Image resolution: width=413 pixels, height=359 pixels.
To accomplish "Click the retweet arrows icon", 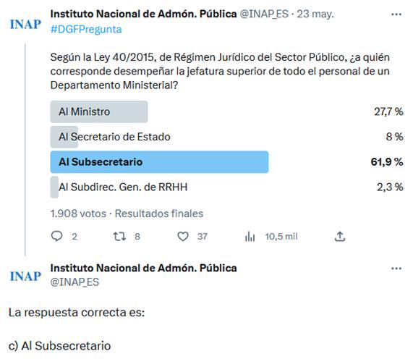I will pyautogui.click(x=119, y=237).
